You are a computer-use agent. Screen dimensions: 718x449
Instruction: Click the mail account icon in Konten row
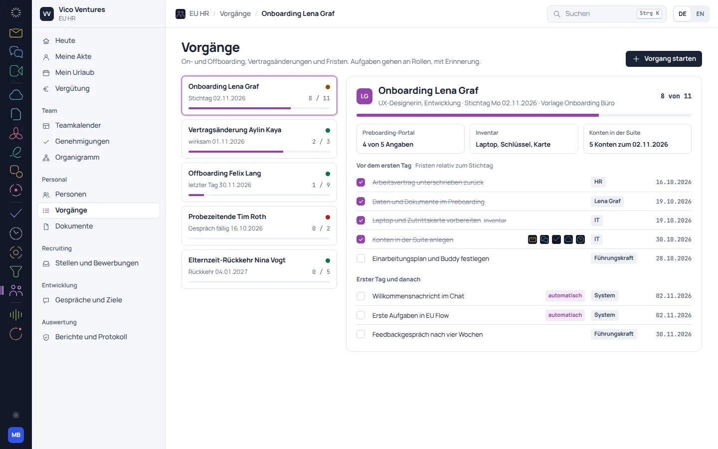click(533, 239)
